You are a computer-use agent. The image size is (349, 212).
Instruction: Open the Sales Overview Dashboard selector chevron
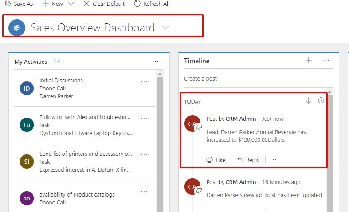[x=165, y=28]
